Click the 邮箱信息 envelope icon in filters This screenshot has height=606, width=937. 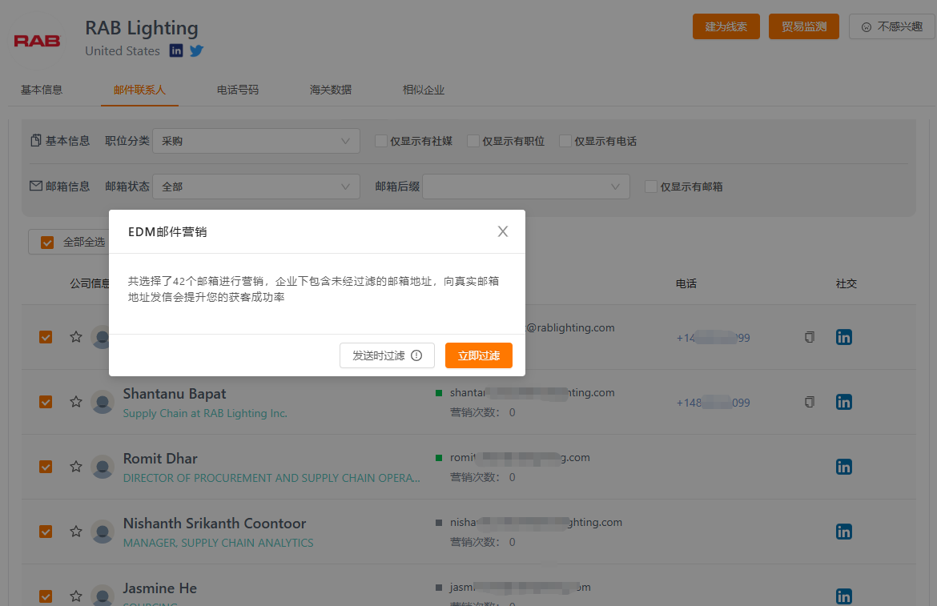pos(36,186)
